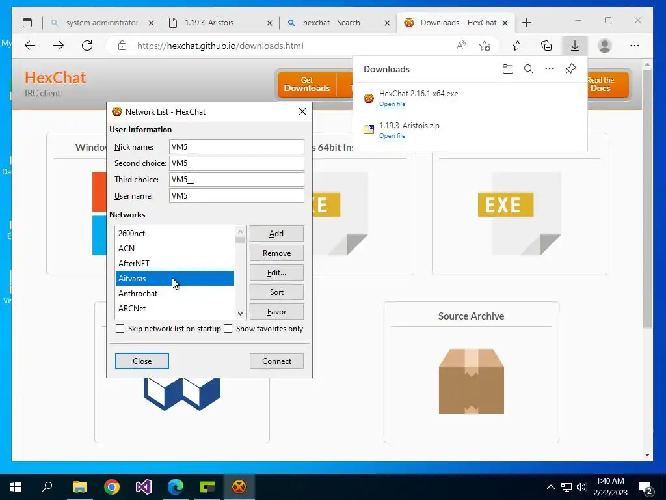Image resolution: width=666 pixels, height=500 pixels.
Task: Click the webpage vertical scrollbar thumb
Action: 647,198
